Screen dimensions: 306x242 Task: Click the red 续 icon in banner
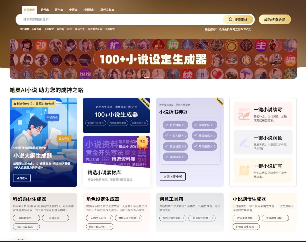(x=187, y=74)
